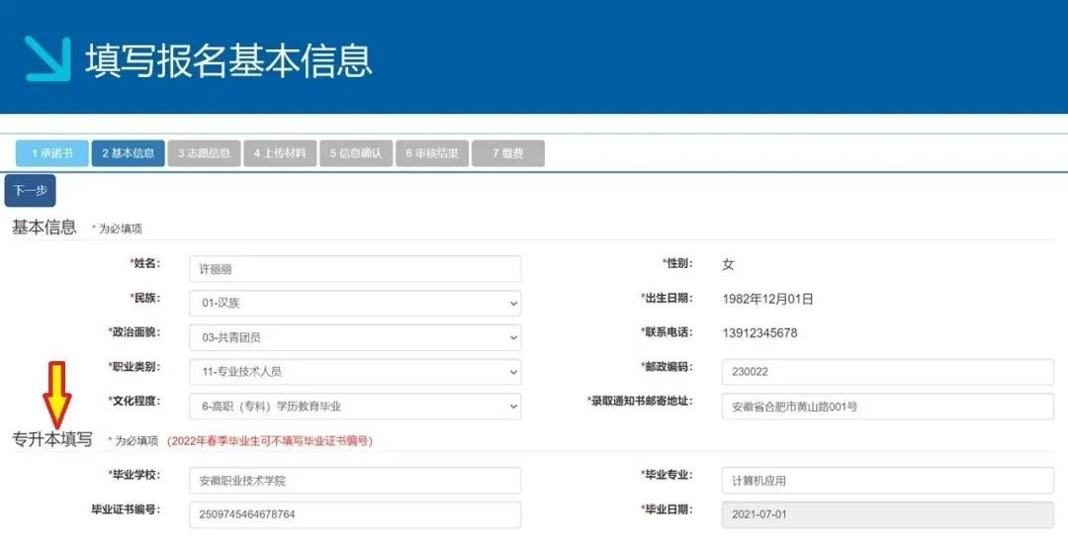Select the 2 基本信息 step tab
The height and width of the screenshot is (553, 1068).
[128, 153]
